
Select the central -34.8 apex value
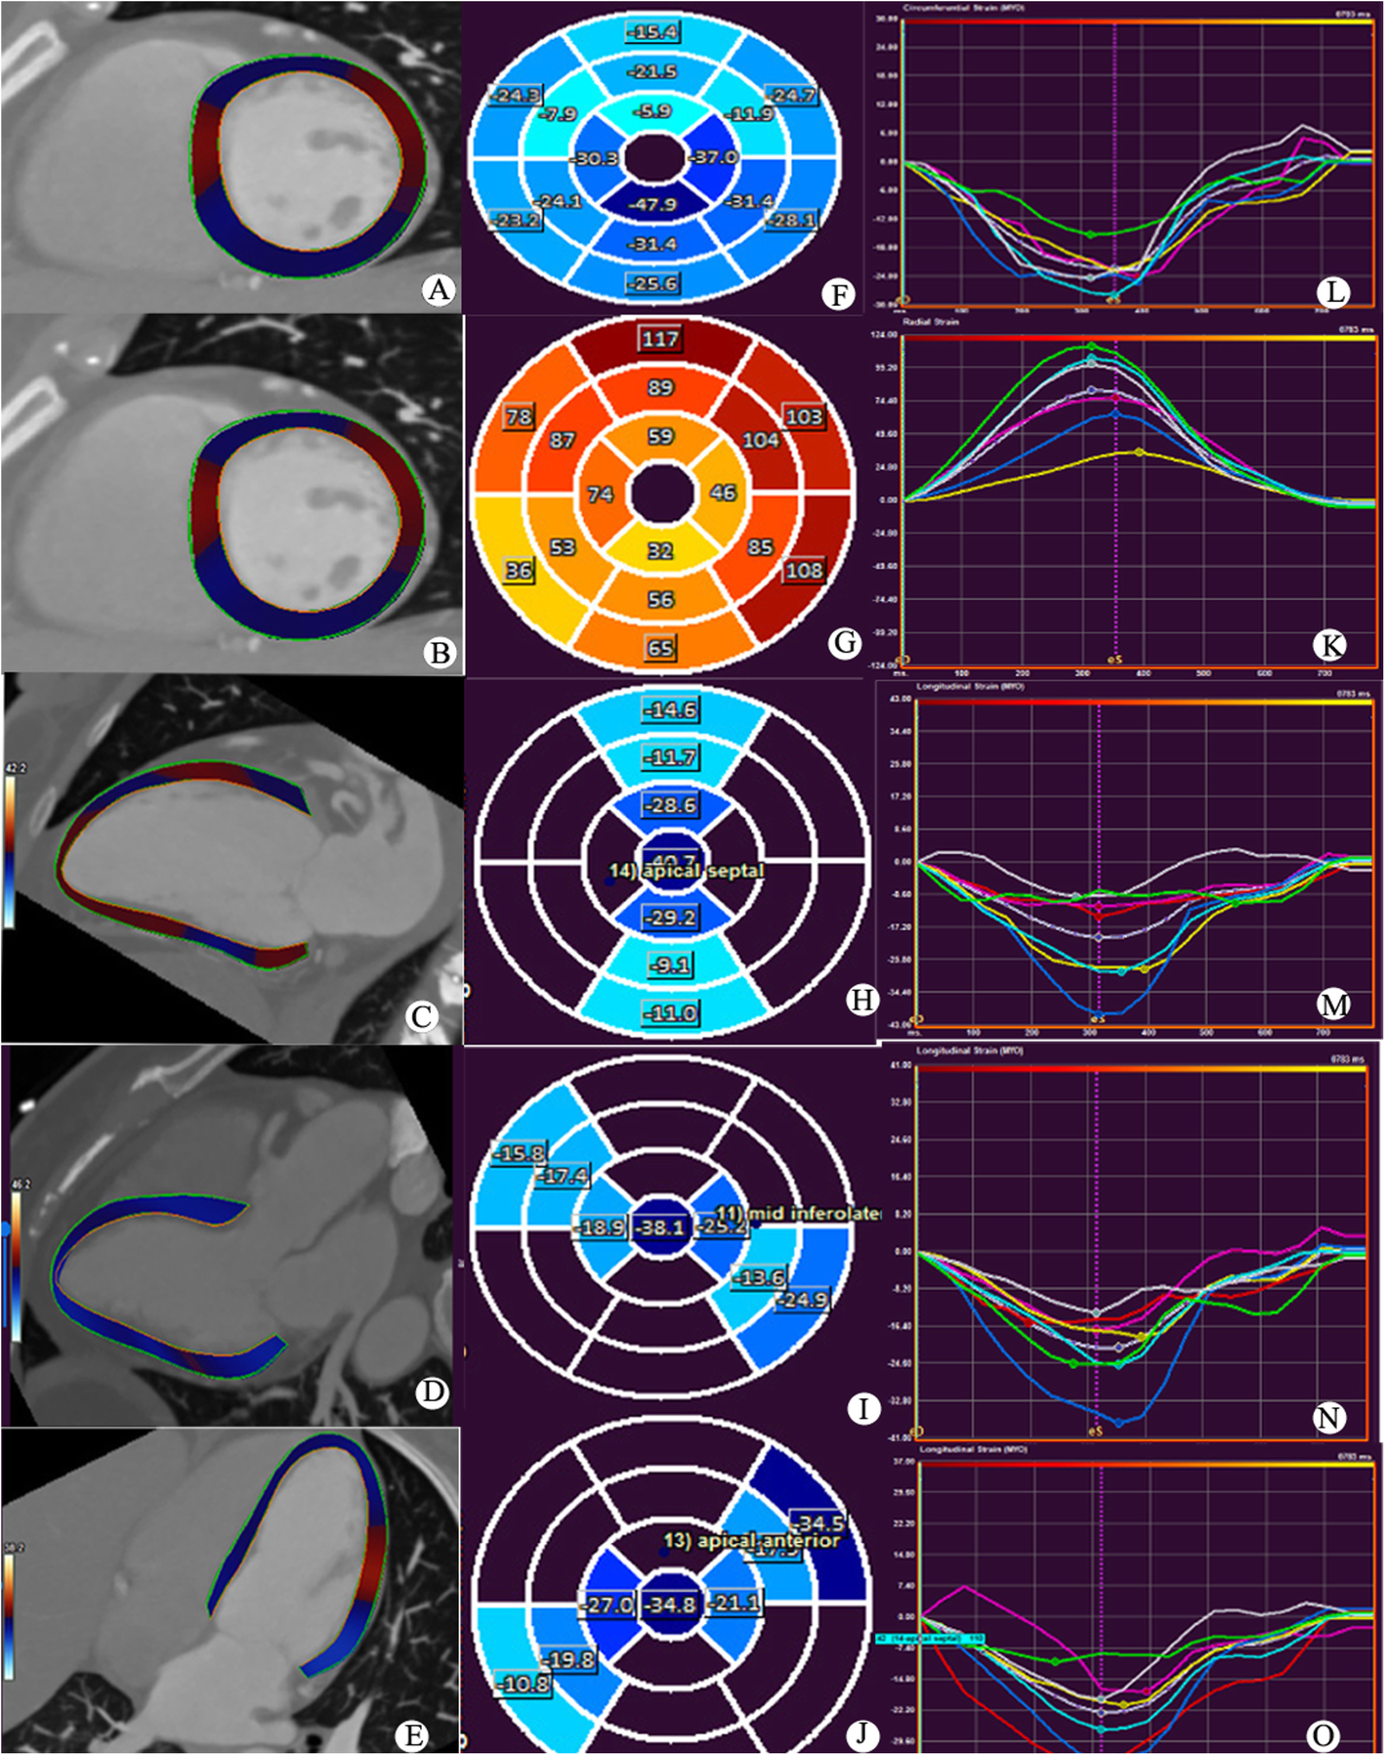tap(670, 1605)
